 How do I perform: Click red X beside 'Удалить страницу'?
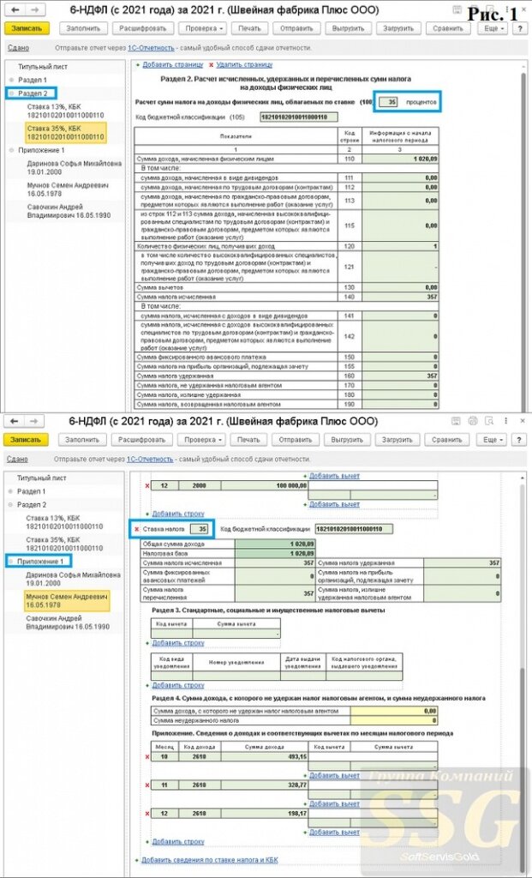tap(211, 65)
